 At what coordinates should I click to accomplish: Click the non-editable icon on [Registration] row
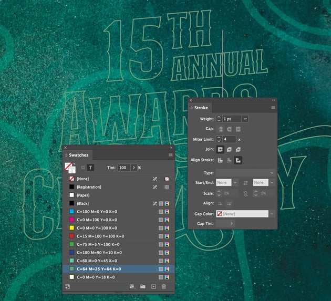point(155,187)
